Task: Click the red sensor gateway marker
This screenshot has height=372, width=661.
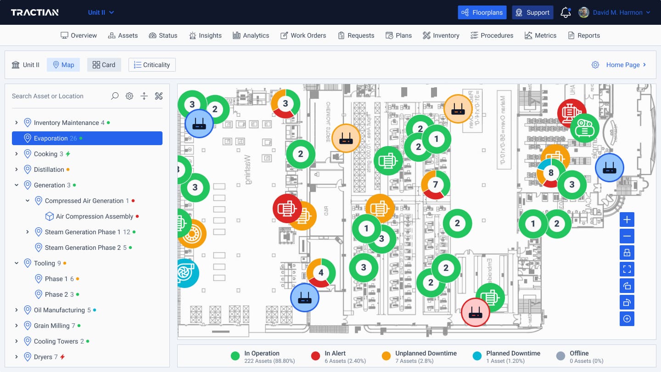Action: point(476,312)
